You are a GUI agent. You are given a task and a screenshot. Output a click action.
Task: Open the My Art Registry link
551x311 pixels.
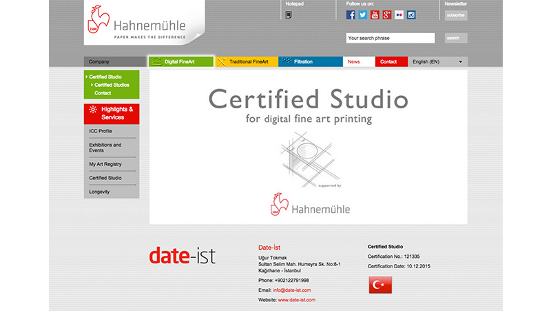click(105, 164)
